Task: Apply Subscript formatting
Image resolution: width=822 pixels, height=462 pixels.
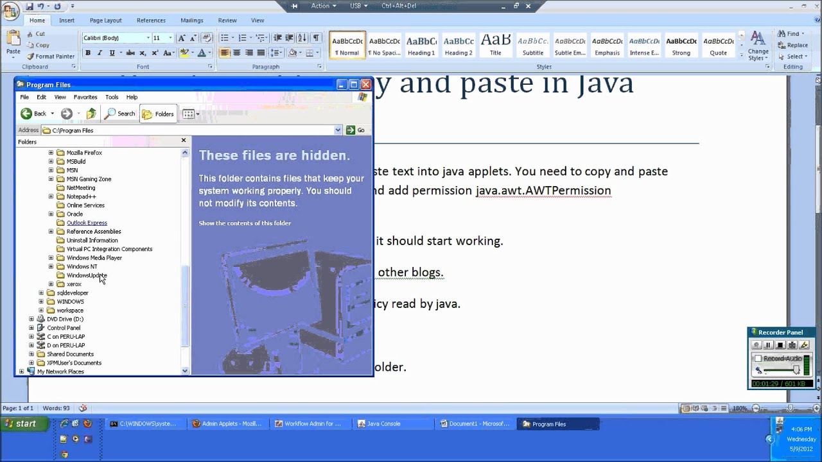Action: (x=143, y=53)
